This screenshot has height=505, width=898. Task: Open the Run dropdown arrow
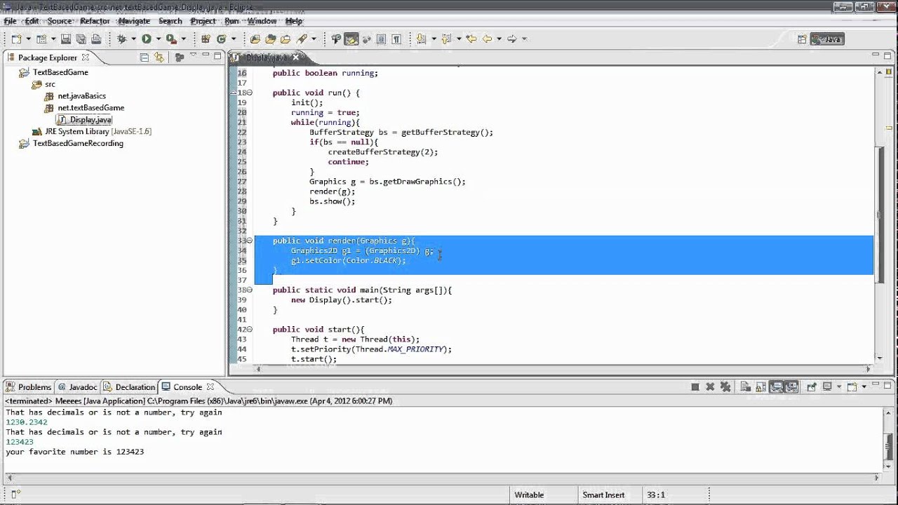tap(159, 39)
